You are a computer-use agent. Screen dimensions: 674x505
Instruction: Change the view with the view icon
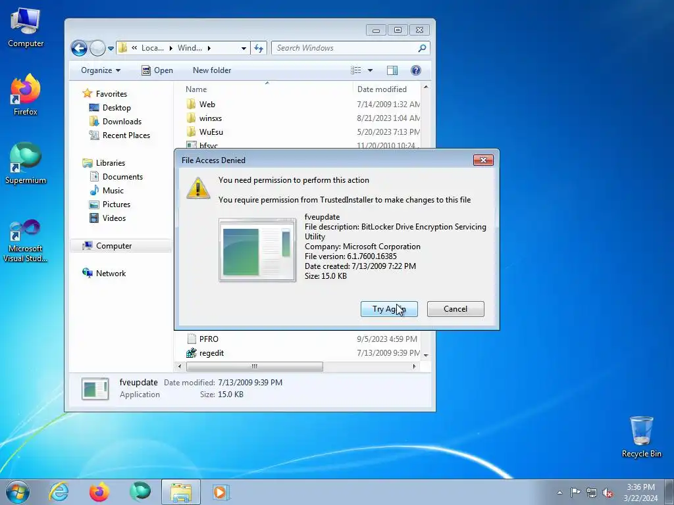coord(356,70)
